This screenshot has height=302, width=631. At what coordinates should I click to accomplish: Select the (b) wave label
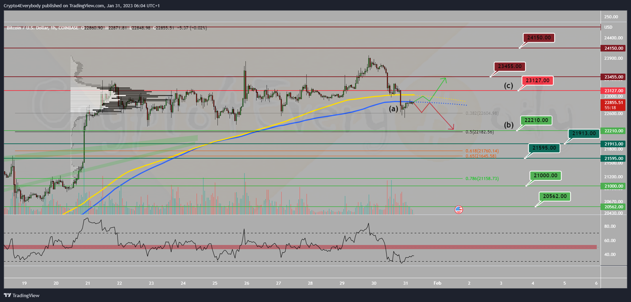click(509, 125)
